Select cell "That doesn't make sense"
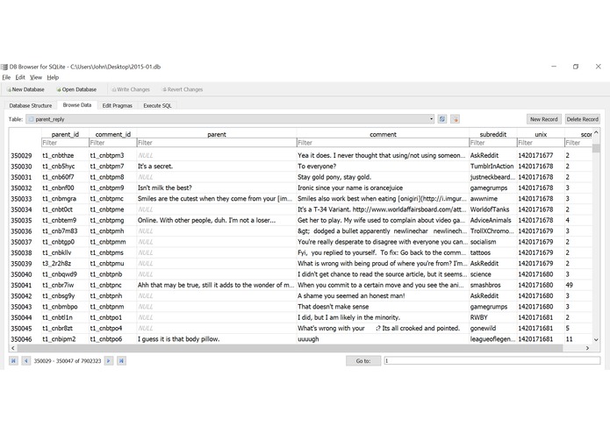 [x=383, y=307]
